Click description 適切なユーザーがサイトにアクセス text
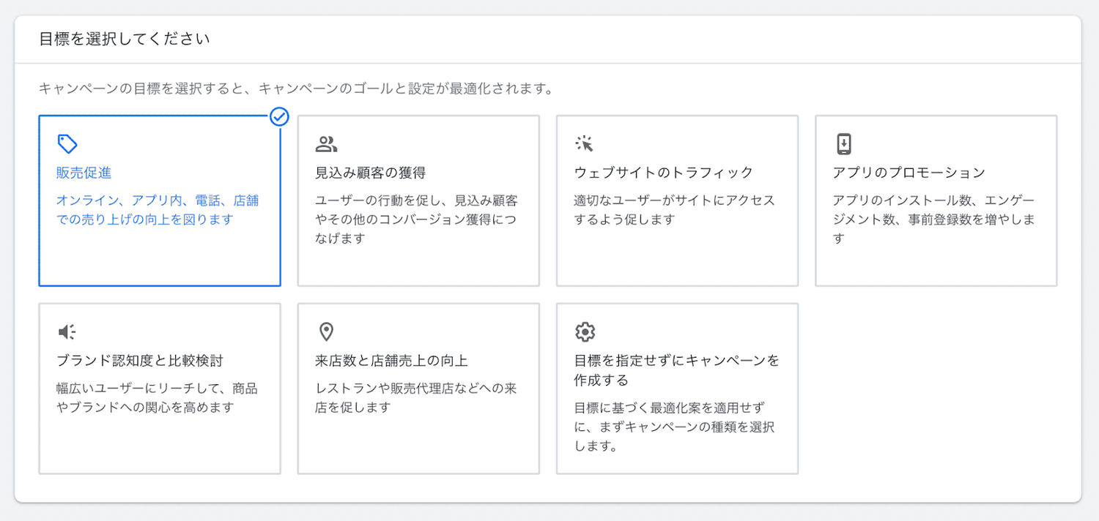Viewport: 1099px width, 521px height. [673, 210]
